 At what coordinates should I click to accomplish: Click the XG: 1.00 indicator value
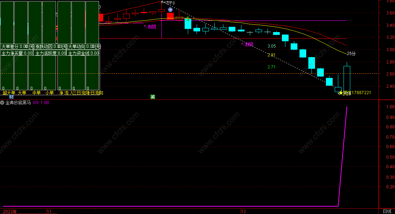click(x=41, y=103)
